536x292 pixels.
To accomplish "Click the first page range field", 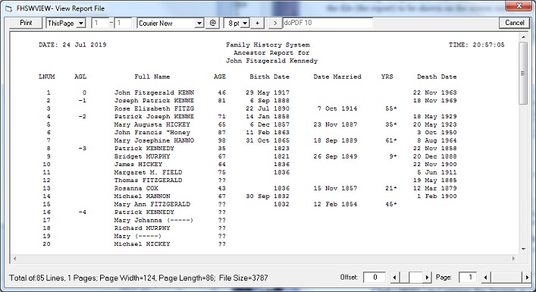I will [100, 24].
